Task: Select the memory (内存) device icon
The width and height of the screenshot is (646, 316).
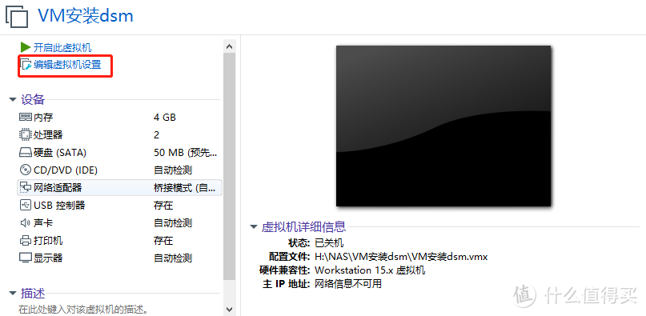Action: pyautogui.click(x=26, y=118)
